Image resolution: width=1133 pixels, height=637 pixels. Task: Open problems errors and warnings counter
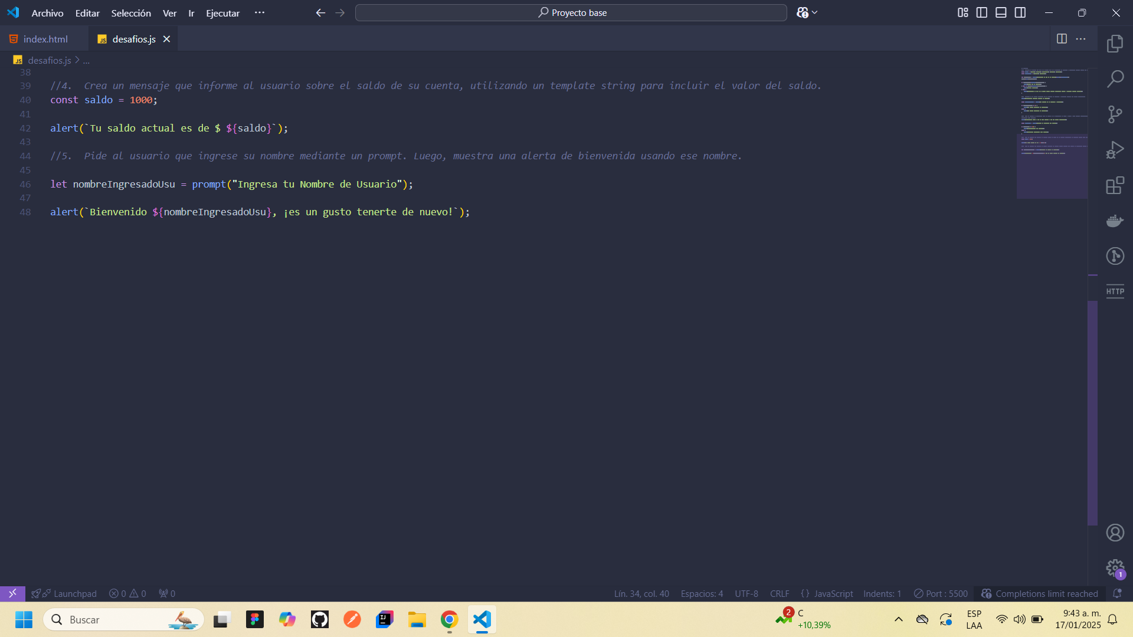point(127,593)
